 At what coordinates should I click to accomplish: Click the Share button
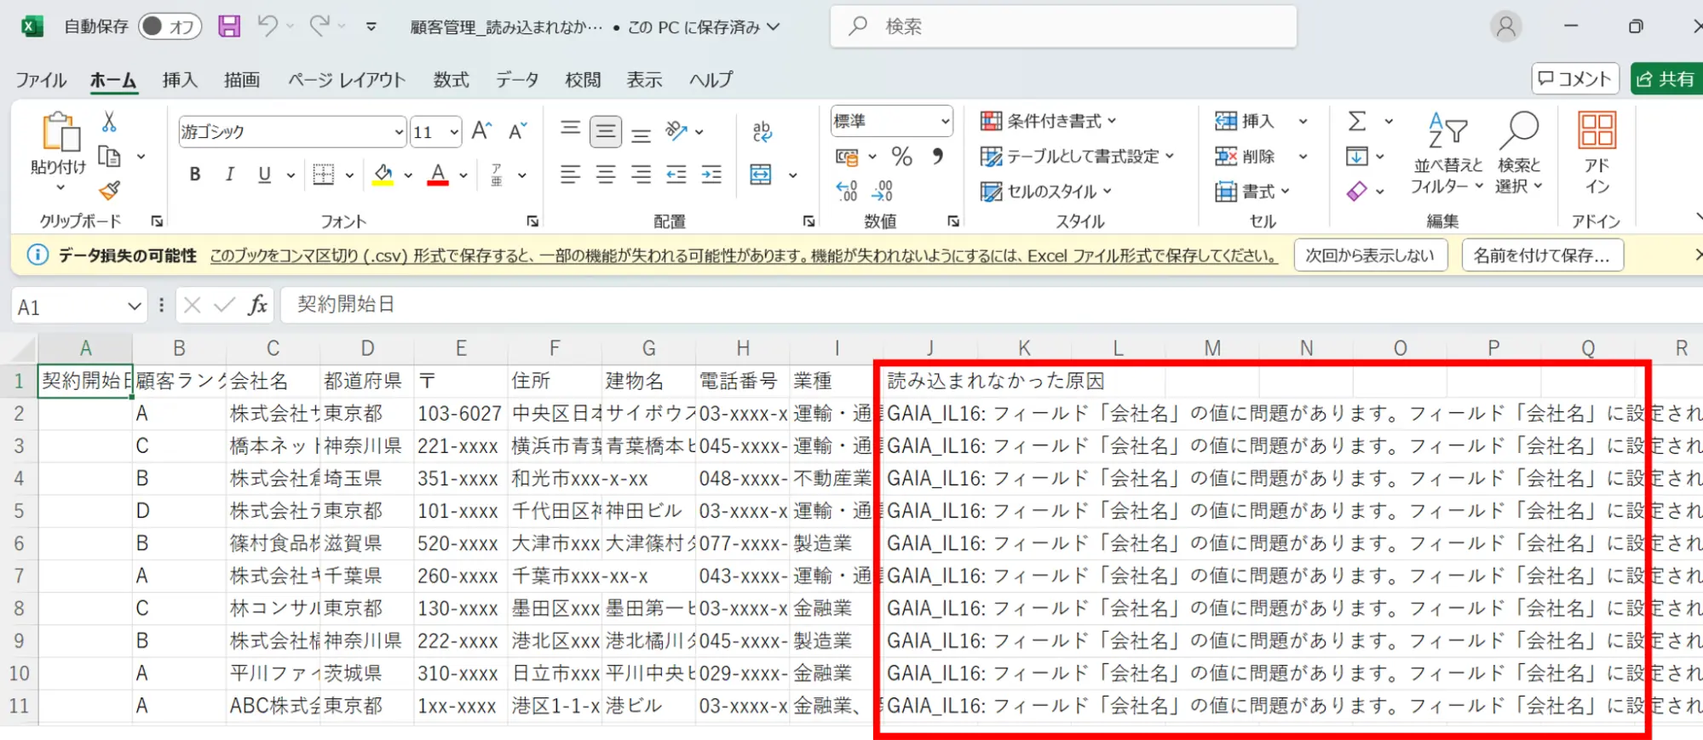pyautogui.click(x=1666, y=79)
